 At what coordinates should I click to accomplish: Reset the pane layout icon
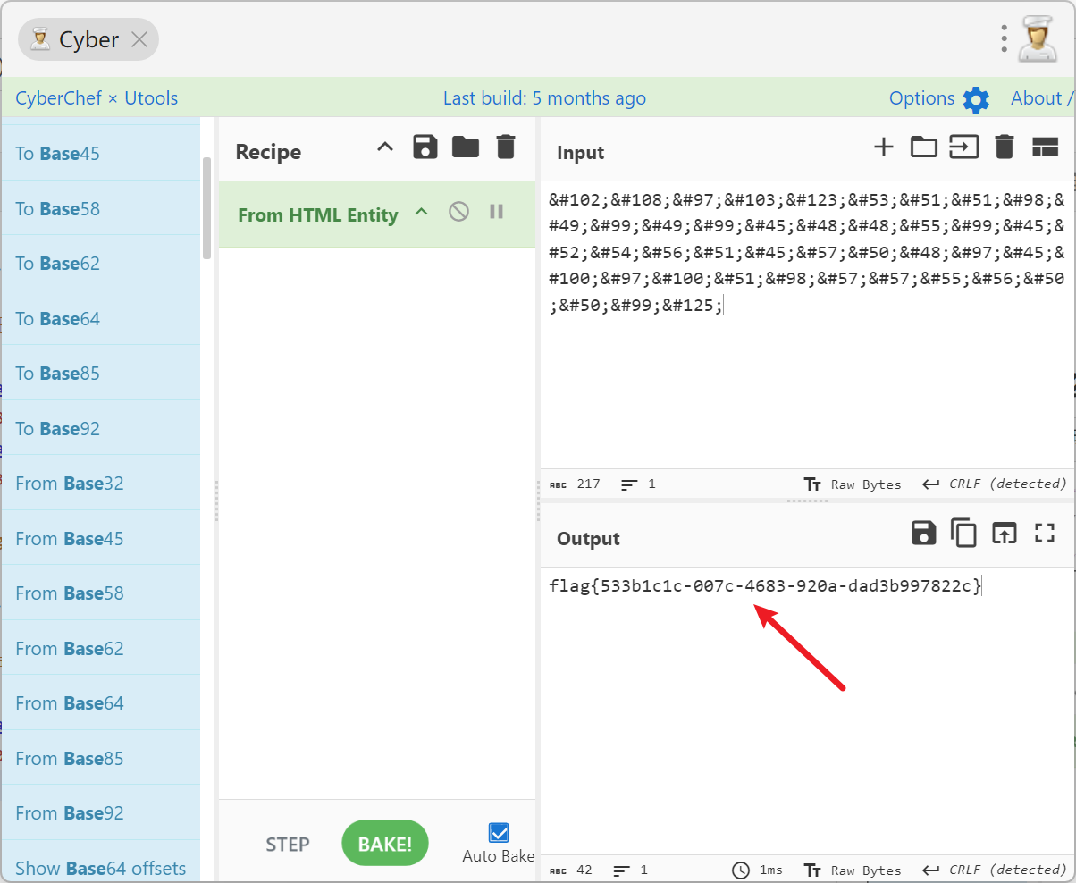tap(1045, 147)
